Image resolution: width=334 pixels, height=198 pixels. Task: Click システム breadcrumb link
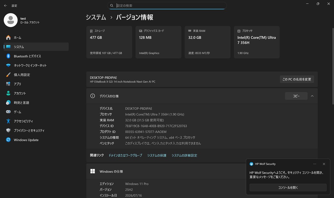click(x=96, y=17)
